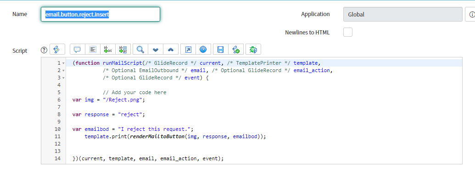Toggle full screen editor arrow icon

tap(188, 50)
